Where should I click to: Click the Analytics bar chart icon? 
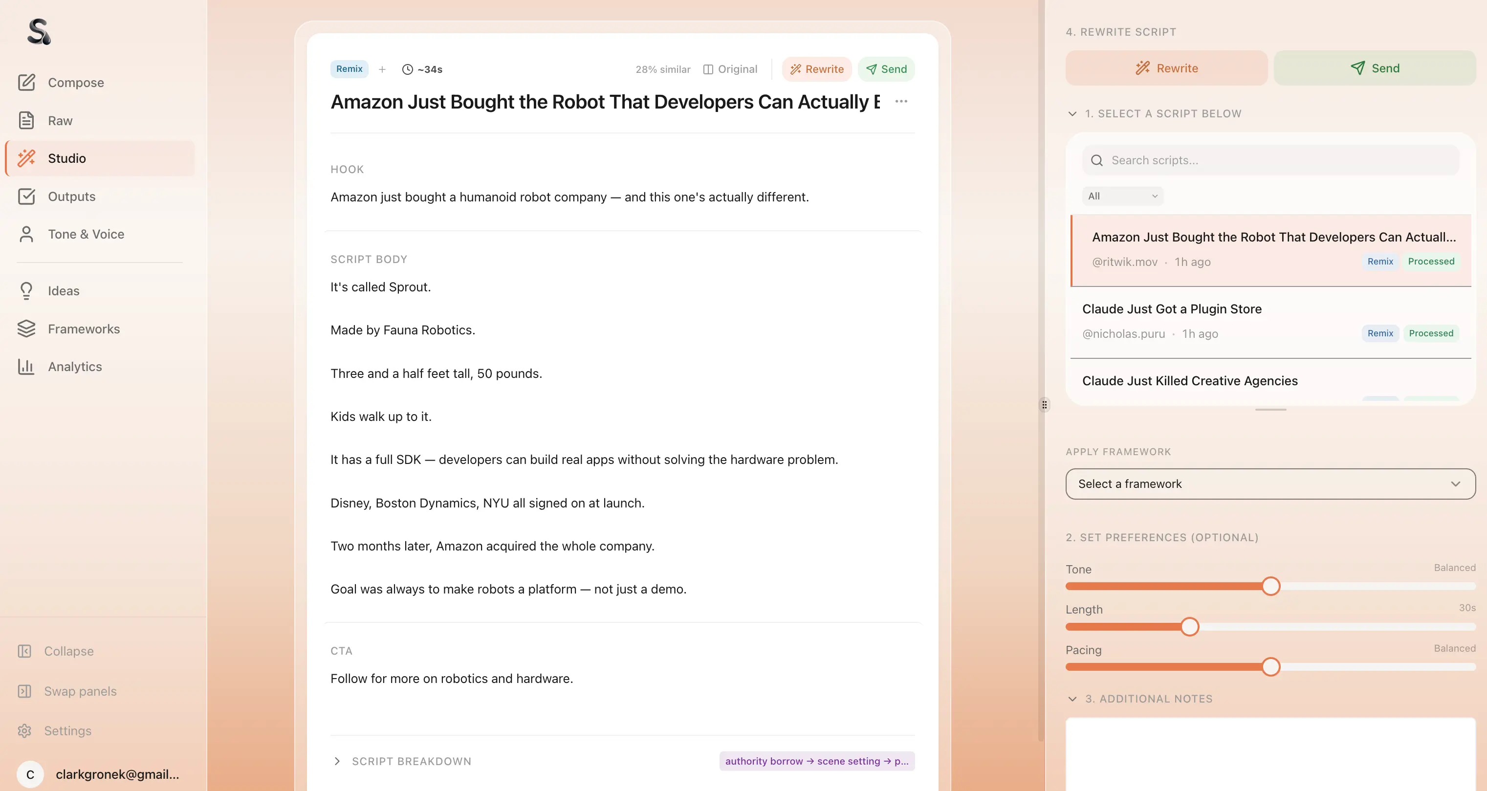26,367
